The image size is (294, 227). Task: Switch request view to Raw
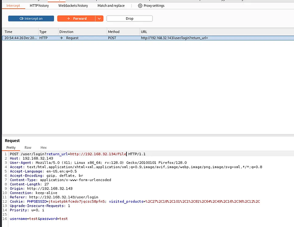coord(28,148)
